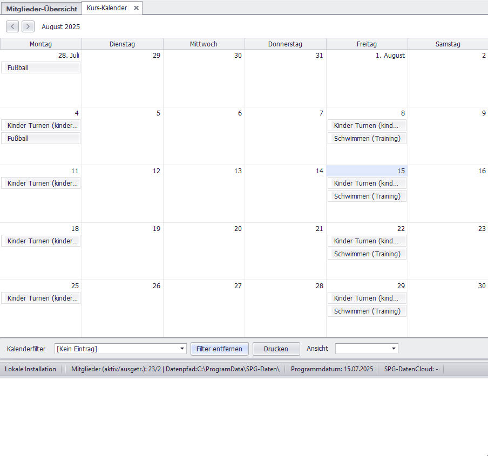Select the Kurs-Kalender tab
Image resolution: width=488 pixels, height=456 pixels.
[107, 8]
